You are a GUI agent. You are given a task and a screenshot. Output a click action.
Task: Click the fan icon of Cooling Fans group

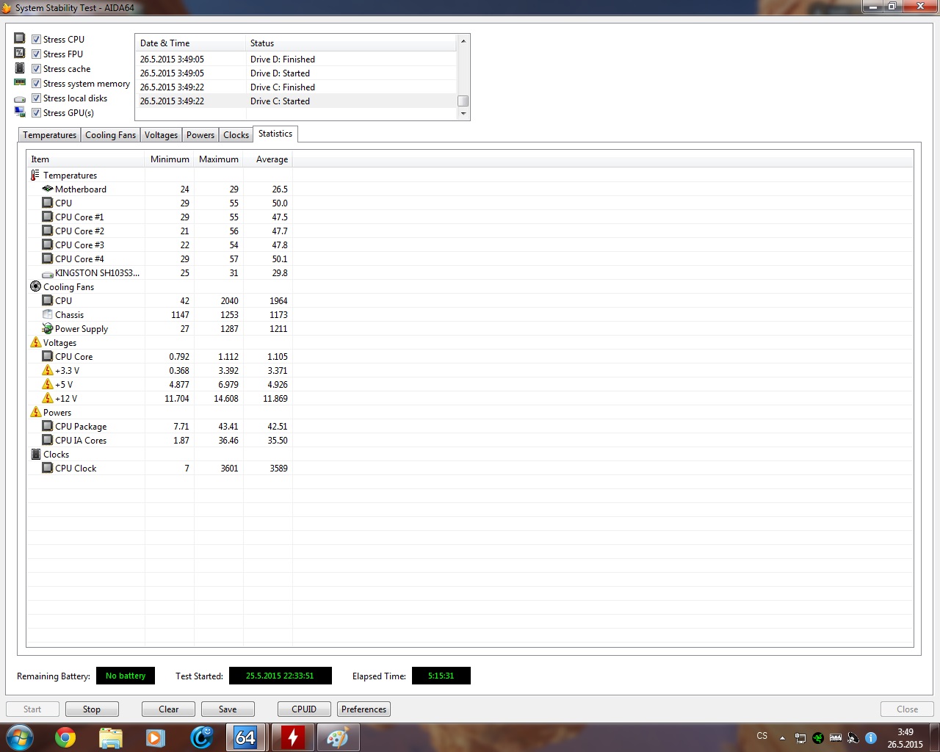35,286
